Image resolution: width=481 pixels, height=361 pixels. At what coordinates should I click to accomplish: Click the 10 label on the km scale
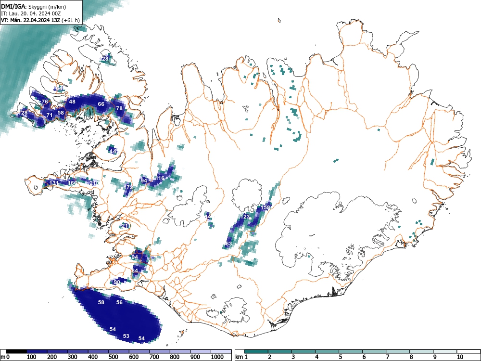(x=459, y=357)
